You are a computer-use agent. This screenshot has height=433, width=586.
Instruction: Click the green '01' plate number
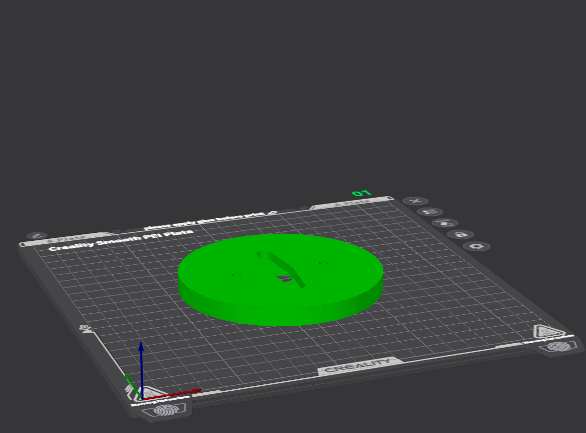coord(362,193)
